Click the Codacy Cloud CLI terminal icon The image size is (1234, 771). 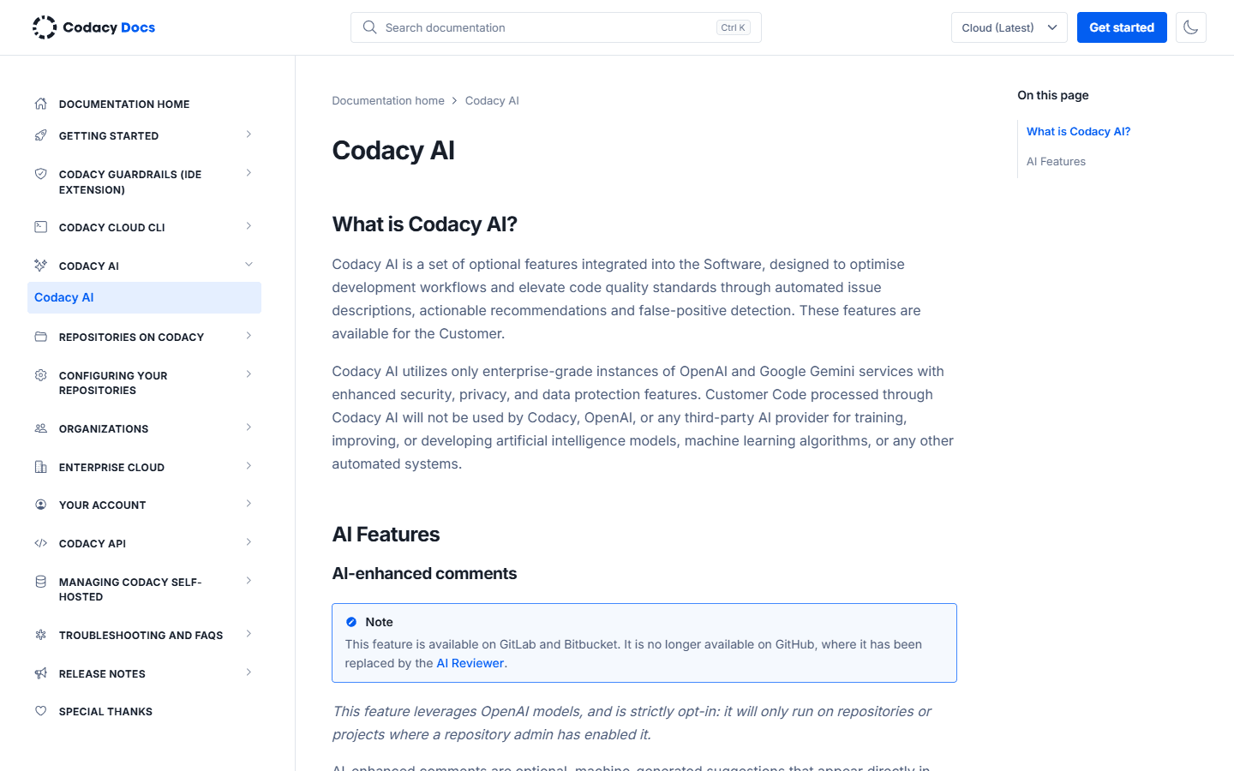pos(40,227)
